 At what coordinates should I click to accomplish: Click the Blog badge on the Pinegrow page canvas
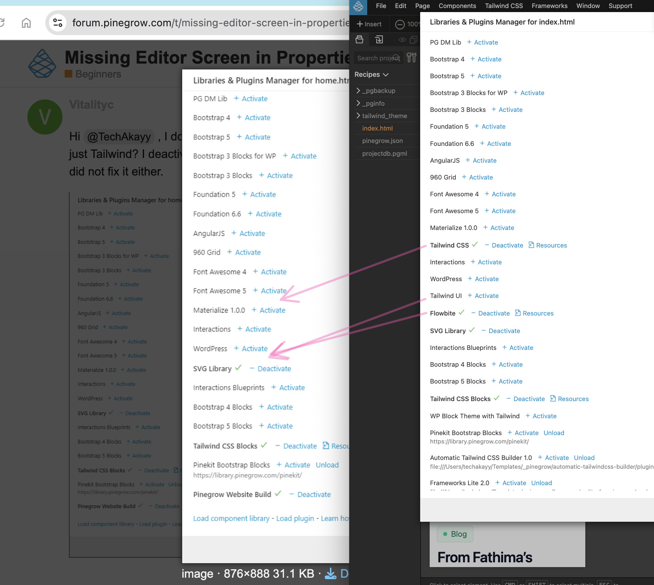pos(455,534)
